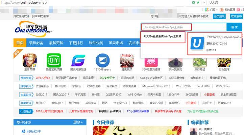Open the 百度输入法 link
The image size is (244, 135).
(224, 103)
